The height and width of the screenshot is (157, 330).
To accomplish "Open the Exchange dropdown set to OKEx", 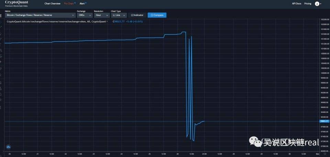I will tap(85, 15).
